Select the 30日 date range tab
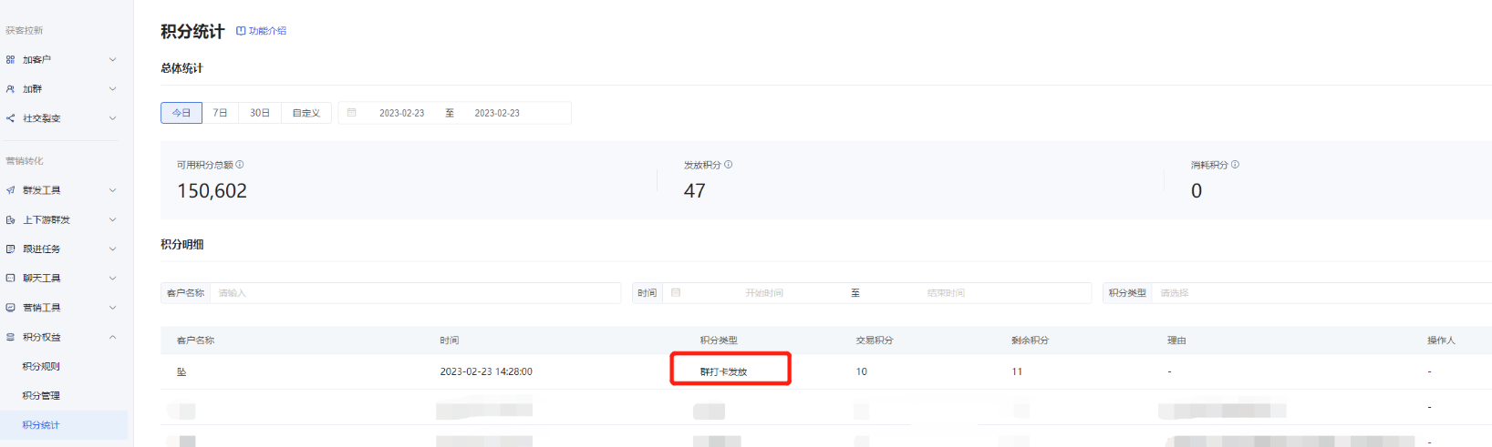1492x447 pixels. tap(260, 113)
